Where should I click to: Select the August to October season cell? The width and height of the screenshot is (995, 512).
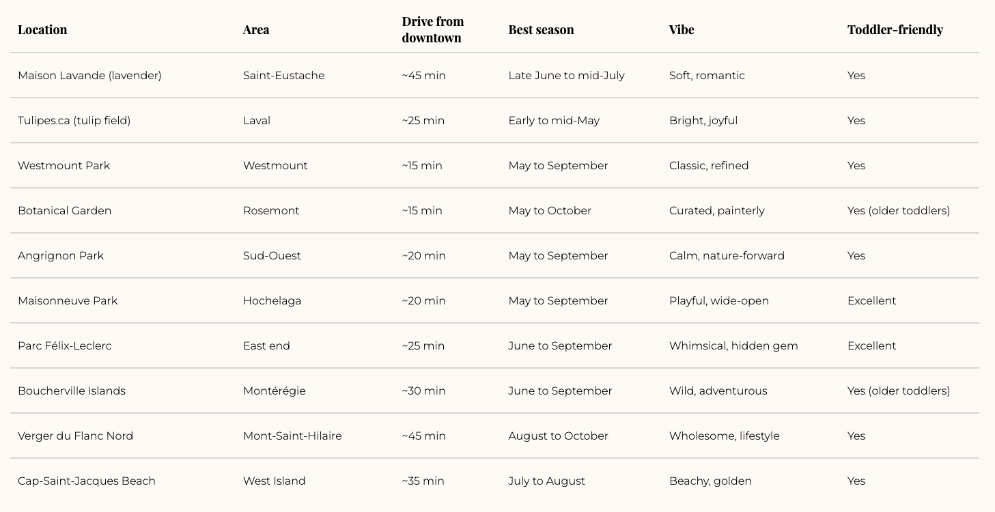tap(558, 436)
